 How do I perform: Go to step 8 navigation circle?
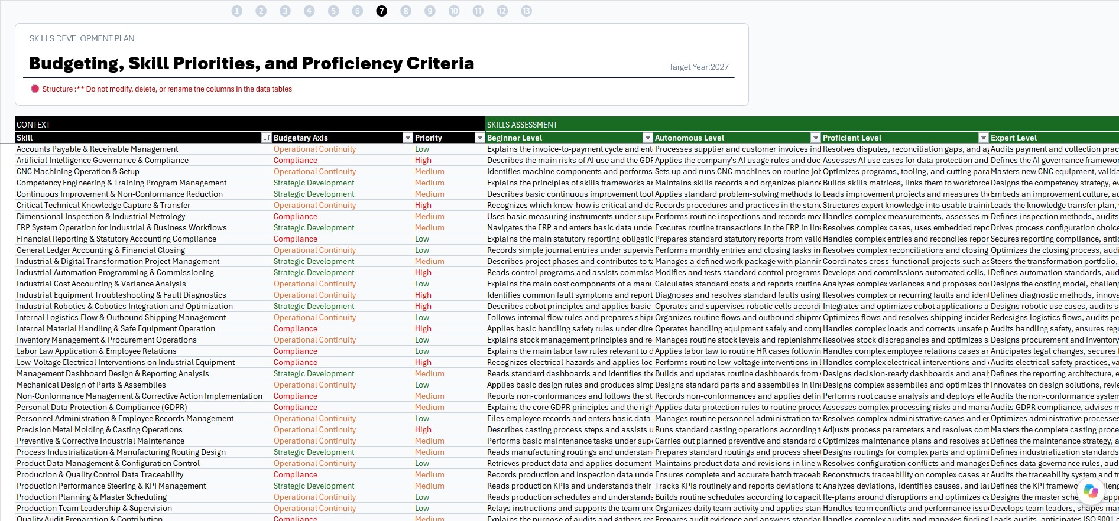pos(406,11)
